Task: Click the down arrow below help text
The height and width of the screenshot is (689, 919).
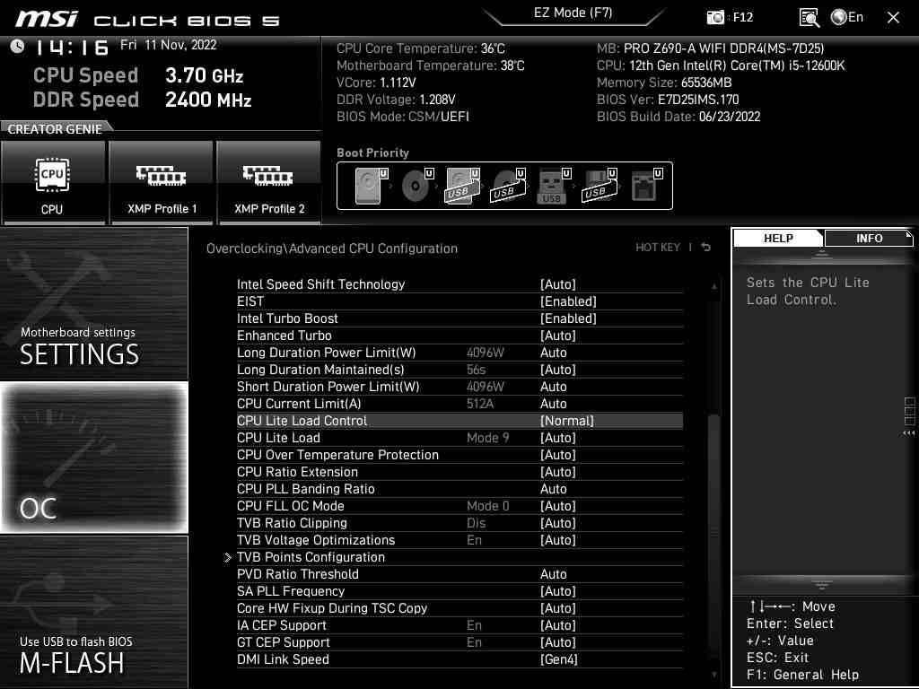Action: click(x=822, y=585)
